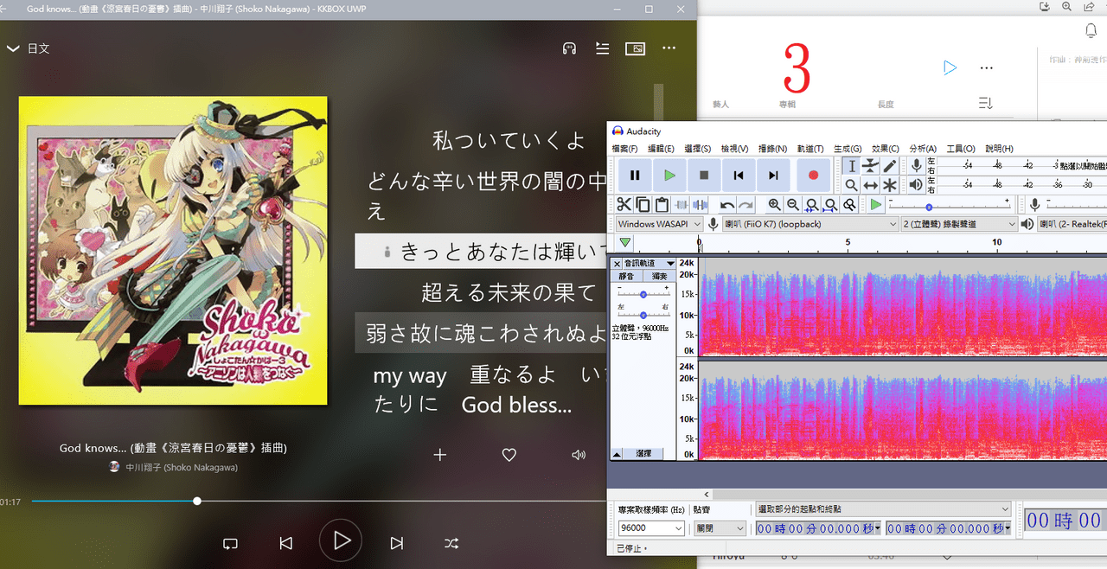Viewport: 1107px width, 569px height.
Task: Click the headphones icon in KKBOX
Action: pos(569,49)
